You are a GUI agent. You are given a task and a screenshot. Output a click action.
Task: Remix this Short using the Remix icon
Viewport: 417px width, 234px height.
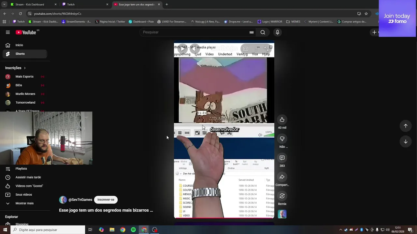point(282,196)
